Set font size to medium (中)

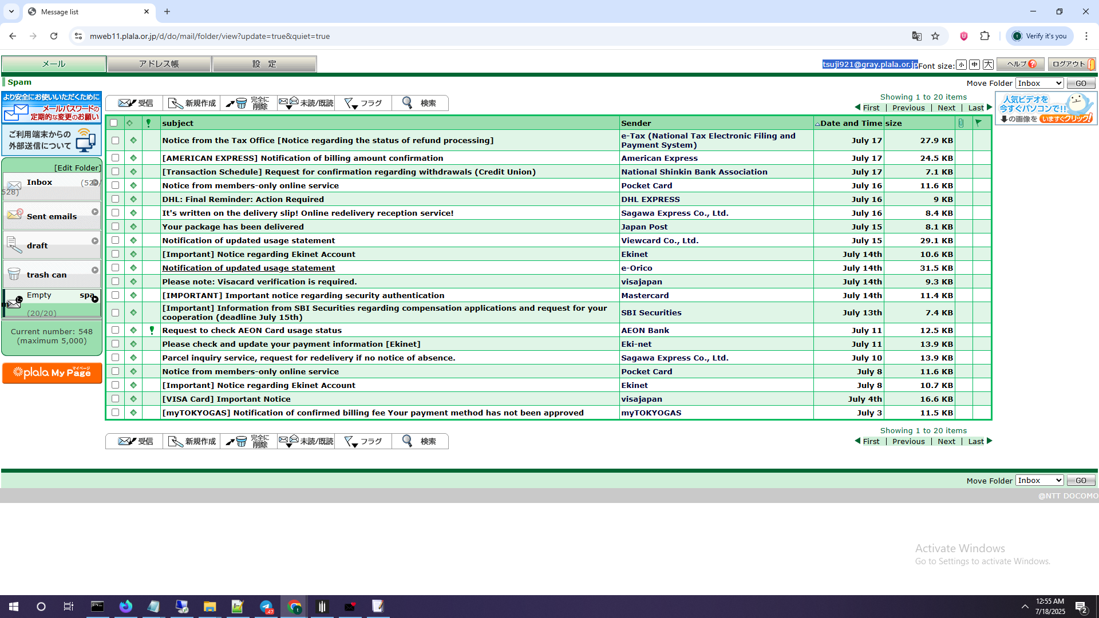pyautogui.click(x=974, y=65)
